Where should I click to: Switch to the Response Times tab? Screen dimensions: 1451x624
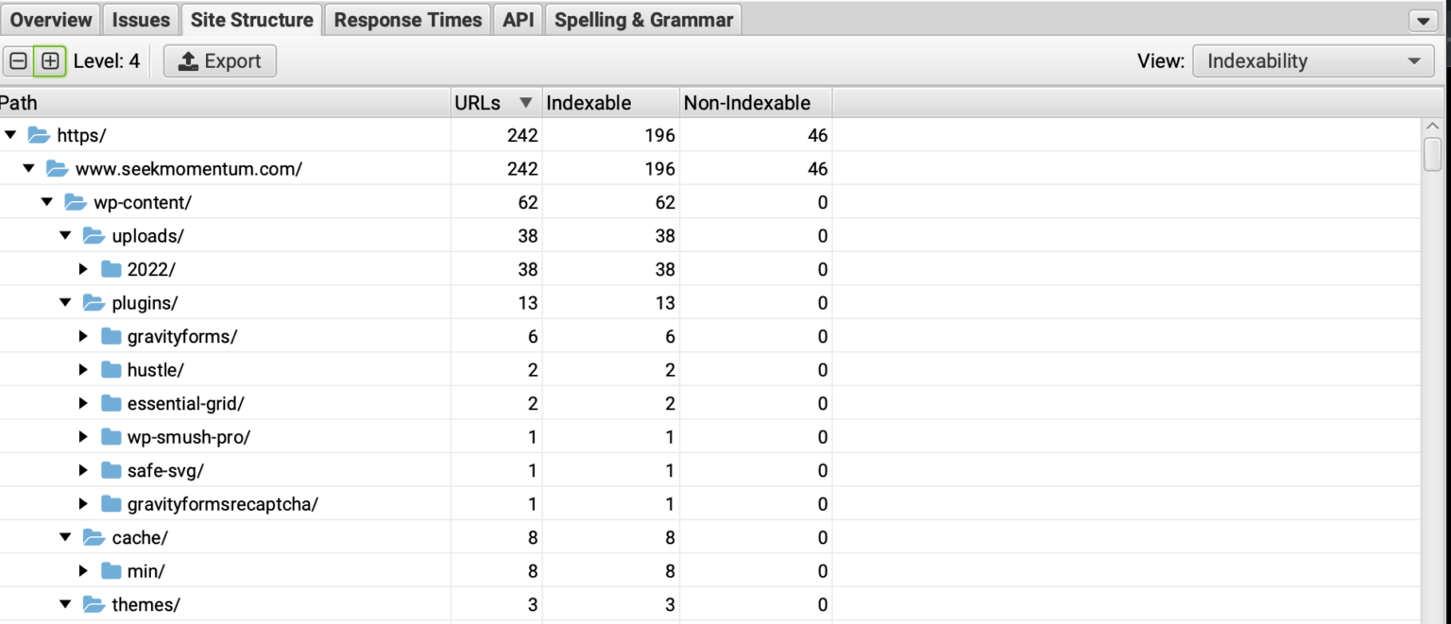[x=406, y=18]
